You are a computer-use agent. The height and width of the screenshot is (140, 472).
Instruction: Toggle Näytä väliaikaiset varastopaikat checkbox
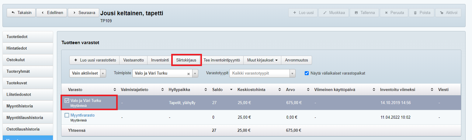click(x=307, y=73)
